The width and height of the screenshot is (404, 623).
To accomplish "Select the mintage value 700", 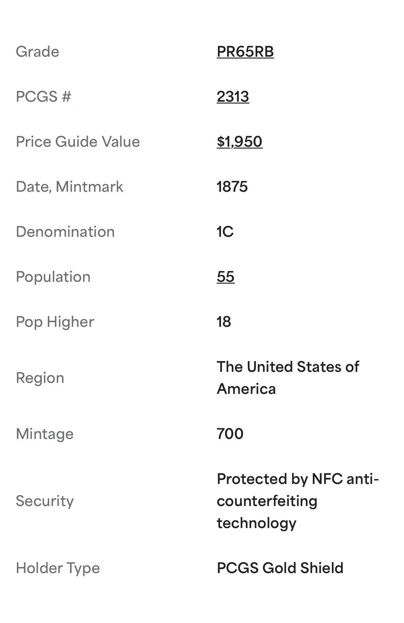I will [230, 434].
